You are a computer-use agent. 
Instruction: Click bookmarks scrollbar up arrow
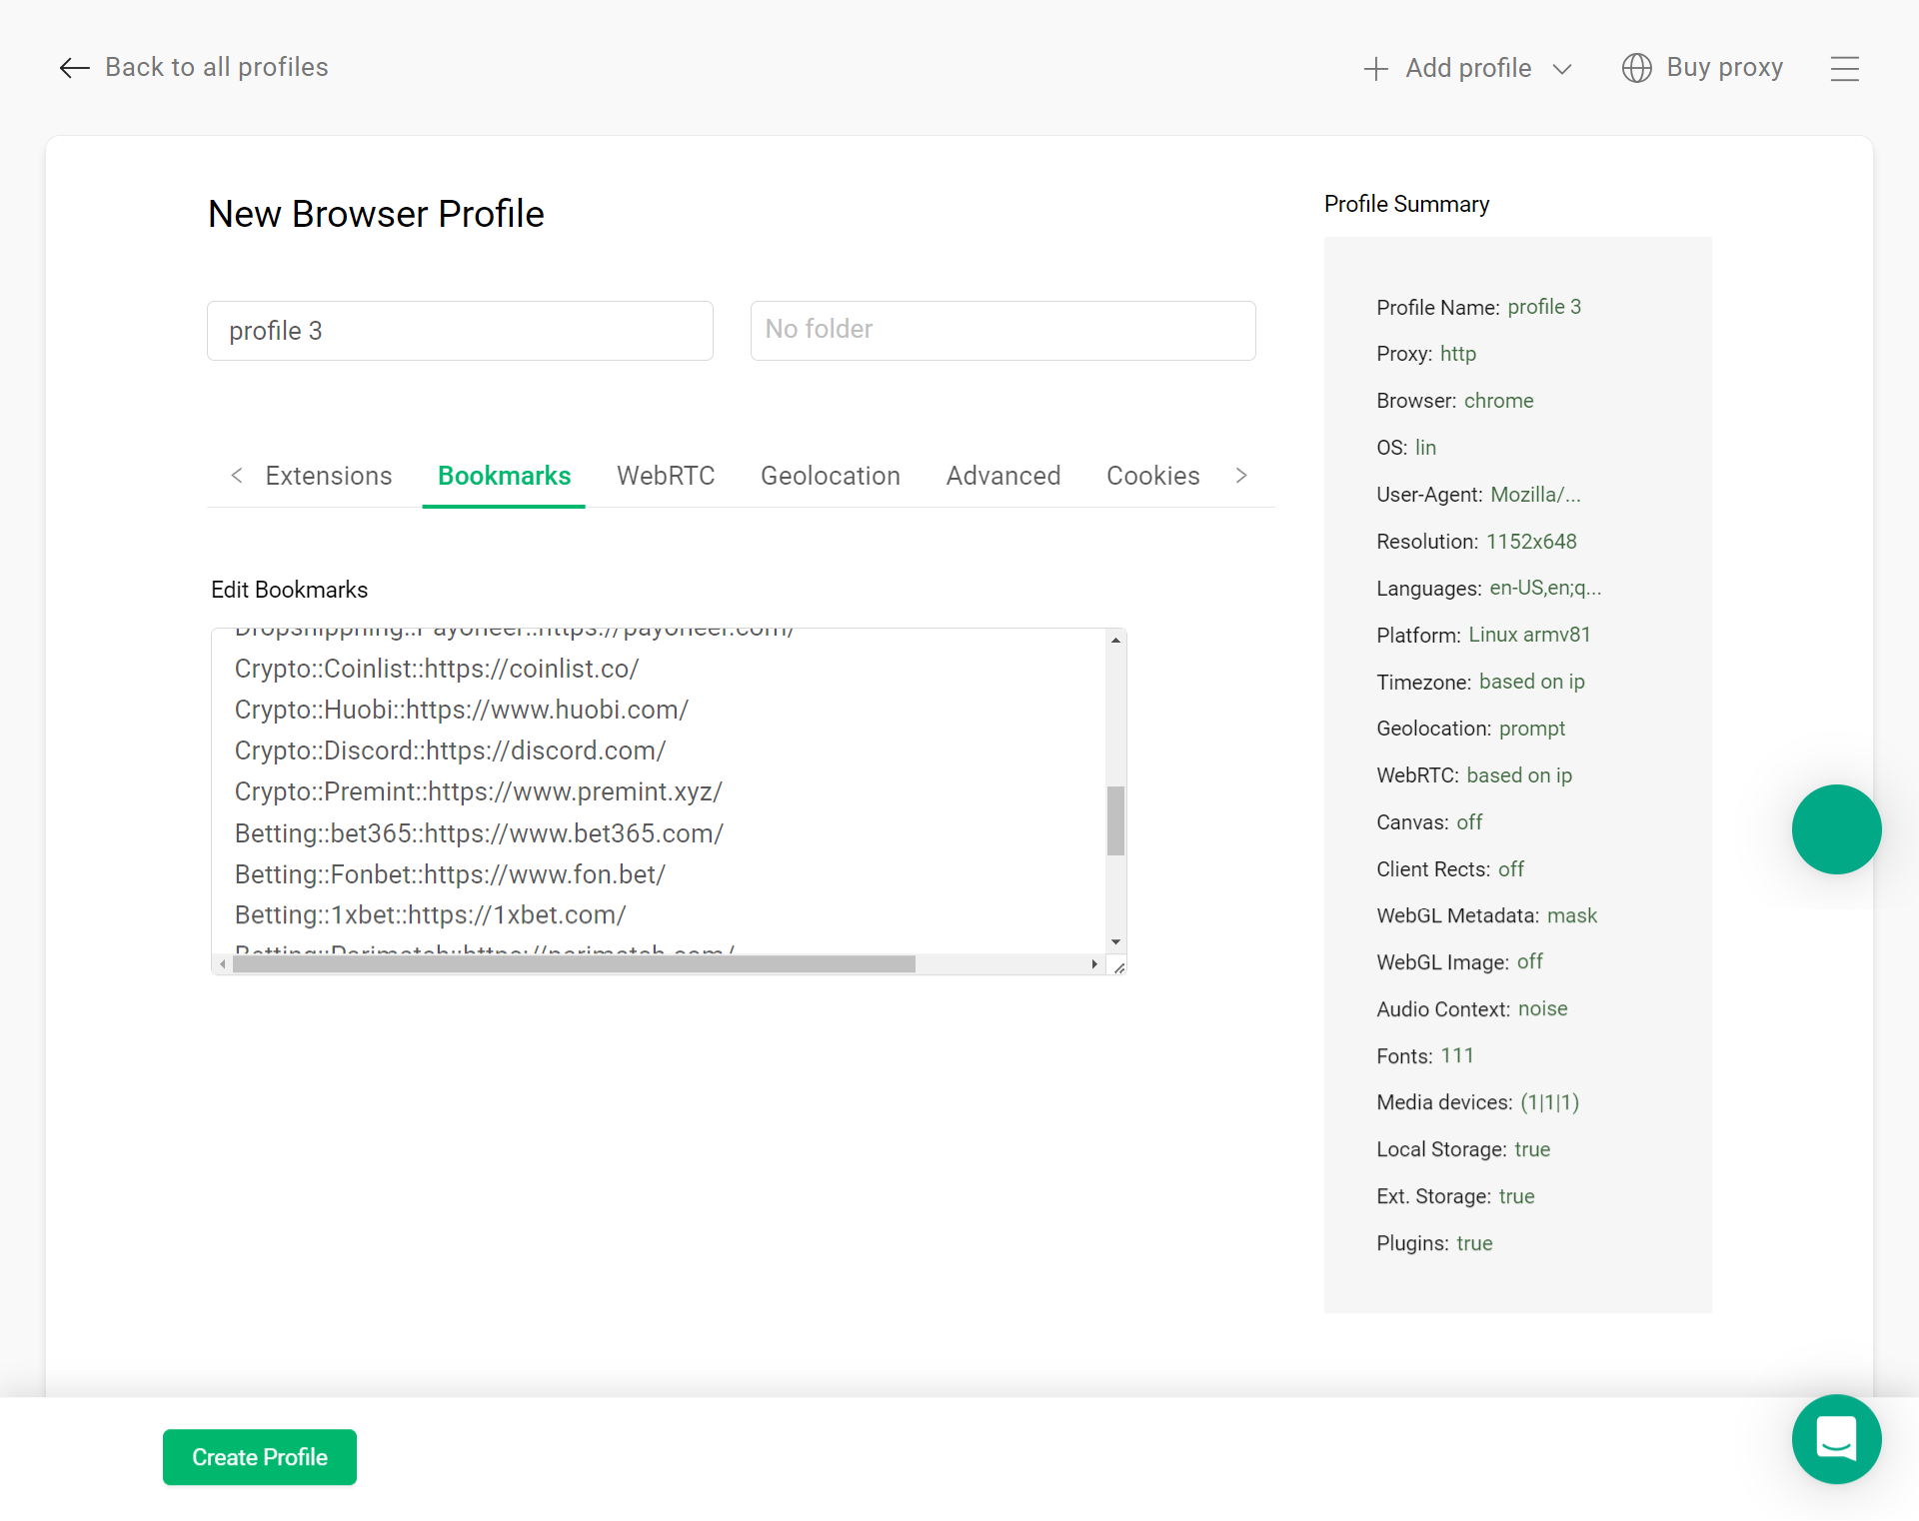point(1115,641)
